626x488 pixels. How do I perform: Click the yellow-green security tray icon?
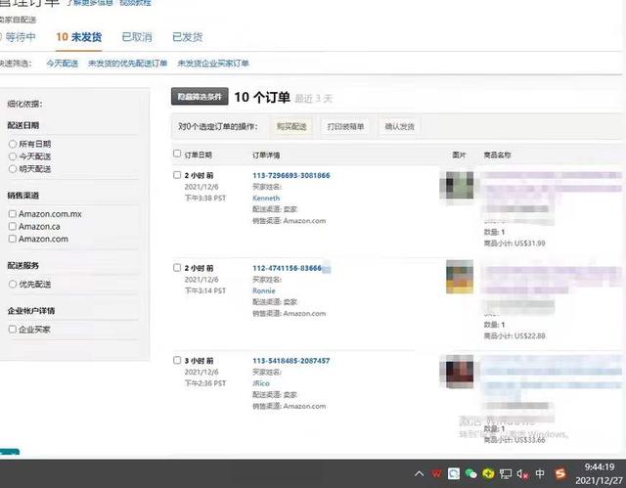[488, 473]
